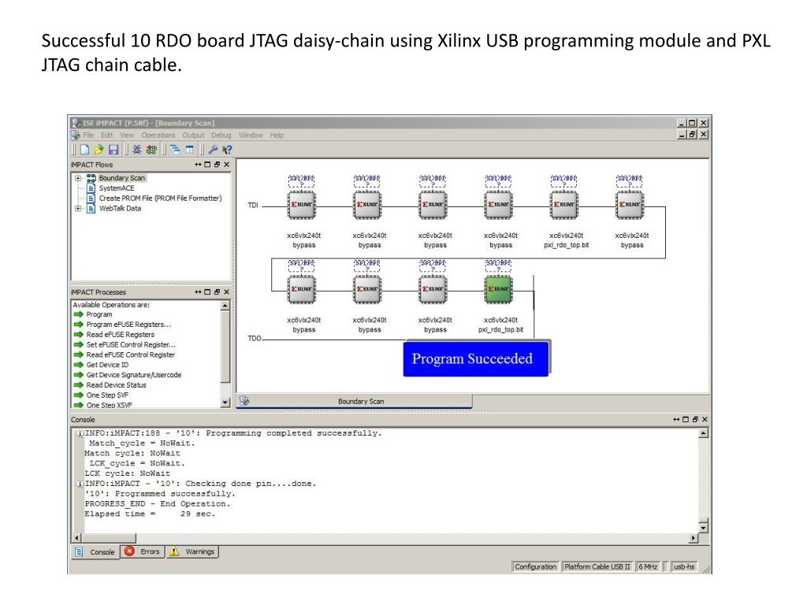Click the iMPACT application icon in menu bar

(x=76, y=135)
